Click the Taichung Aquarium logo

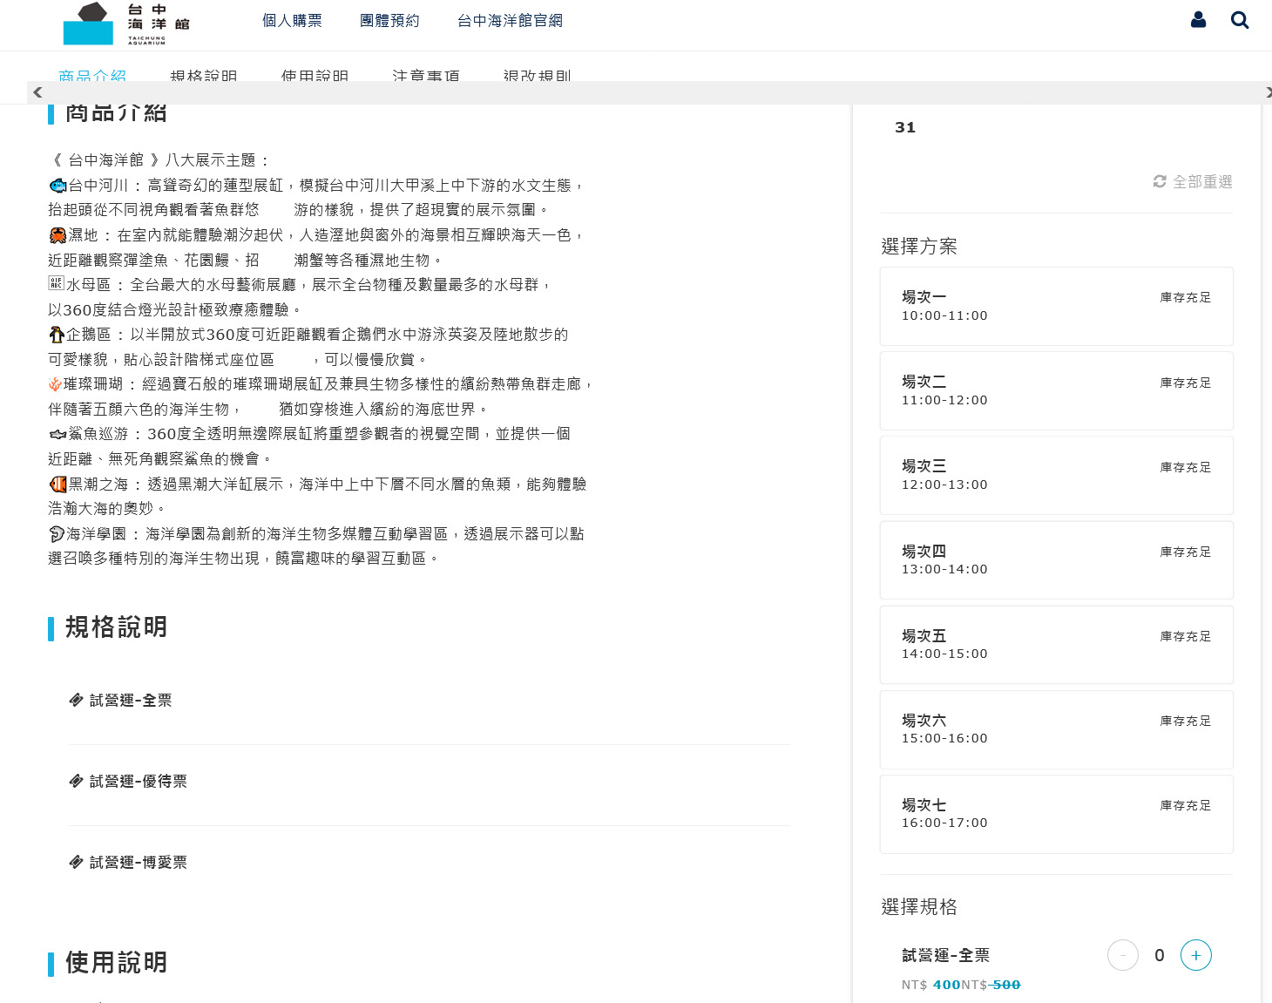(126, 24)
